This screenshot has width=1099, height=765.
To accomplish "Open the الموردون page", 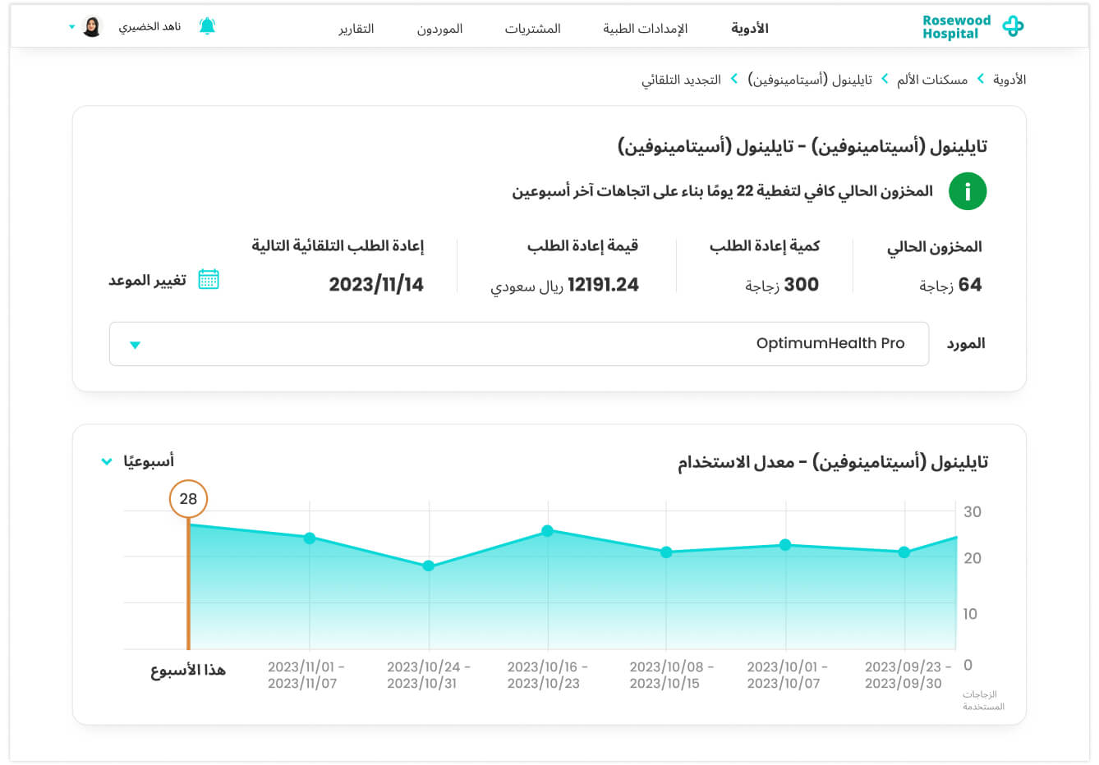I will coord(439,29).
